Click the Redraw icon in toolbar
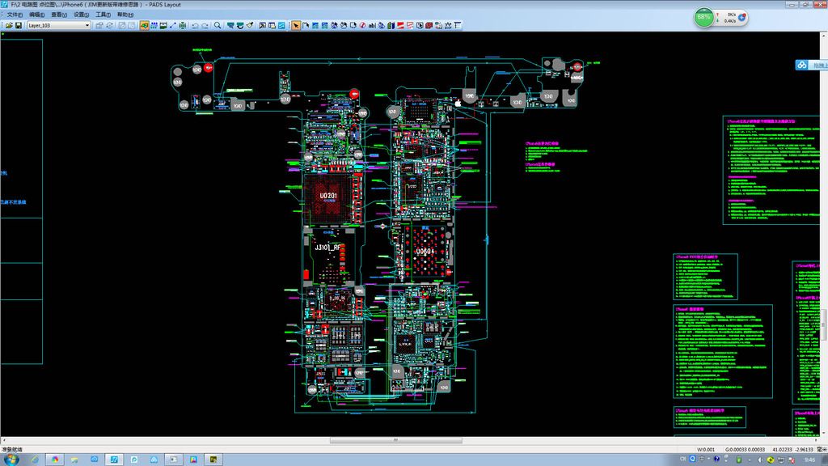 pos(239,25)
